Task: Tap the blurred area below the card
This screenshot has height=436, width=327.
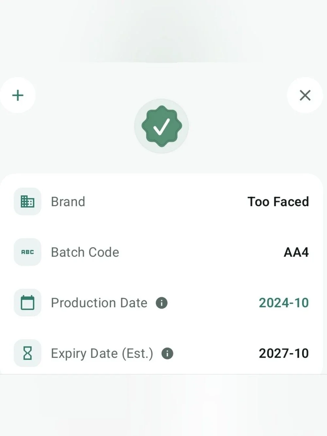Action: pos(163,405)
